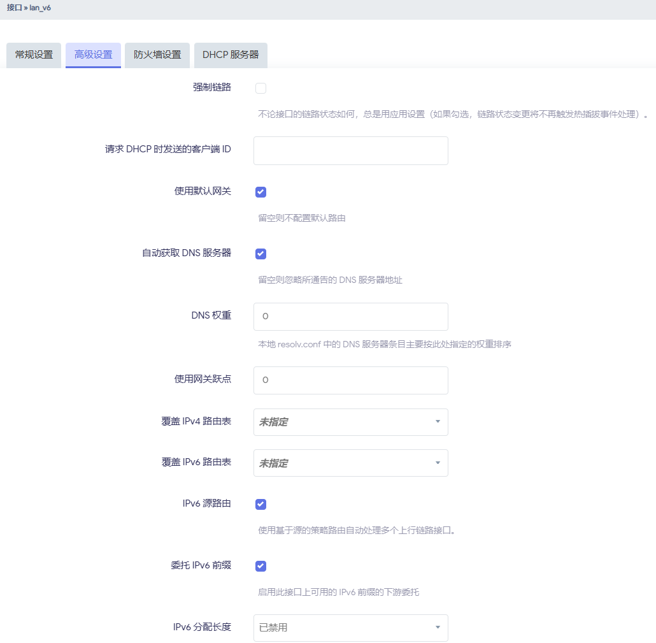Click the 接口 breadcrumb link
Viewport: 656px width, 643px height.
point(12,8)
